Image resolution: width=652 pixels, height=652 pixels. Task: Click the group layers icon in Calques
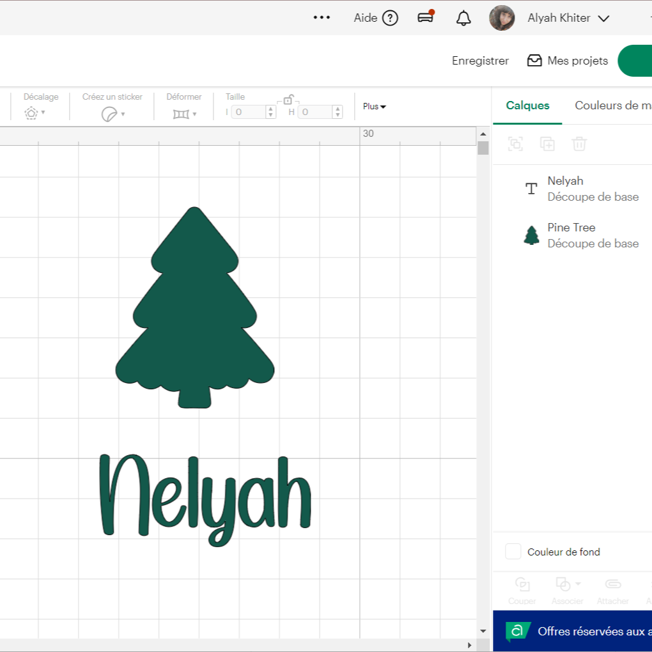coord(515,144)
